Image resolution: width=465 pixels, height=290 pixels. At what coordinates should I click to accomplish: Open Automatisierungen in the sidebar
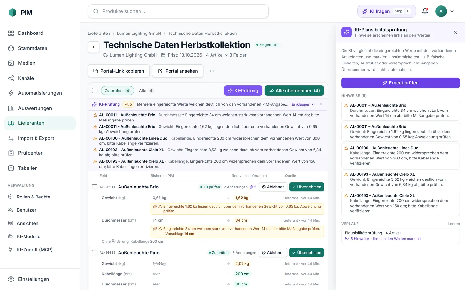[x=40, y=93]
